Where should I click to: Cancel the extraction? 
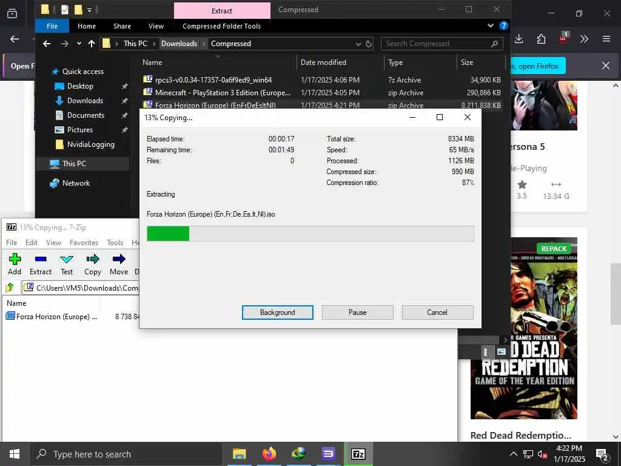click(x=437, y=312)
